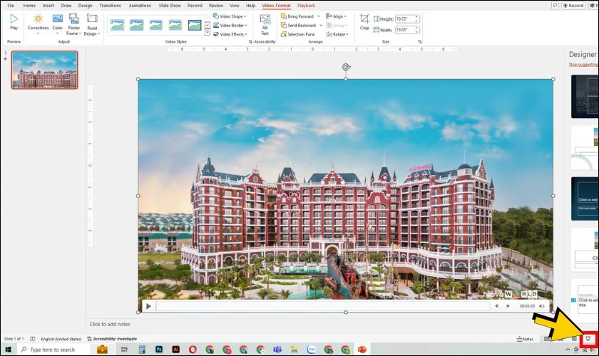
Task: Expand the Send Backward dropdown arrow
Action: point(320,25)
